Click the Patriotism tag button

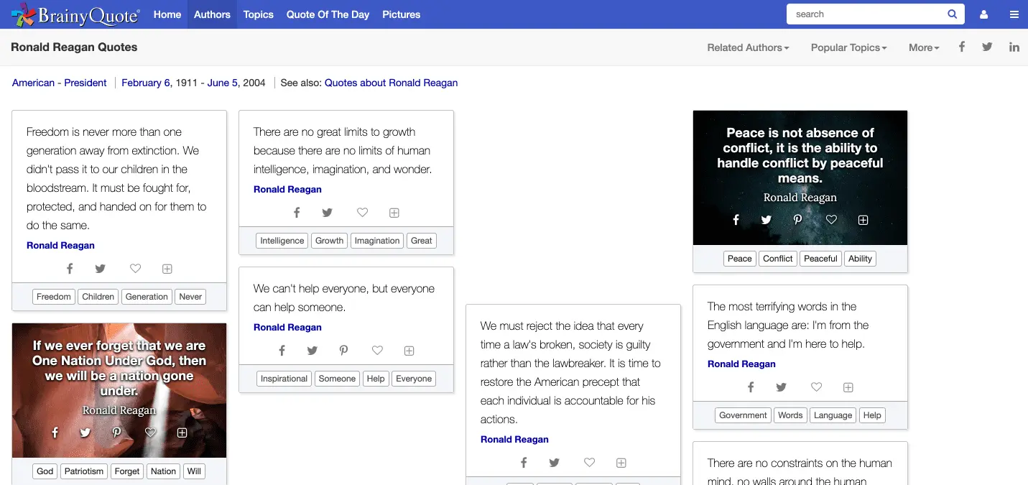pos(84,471)
